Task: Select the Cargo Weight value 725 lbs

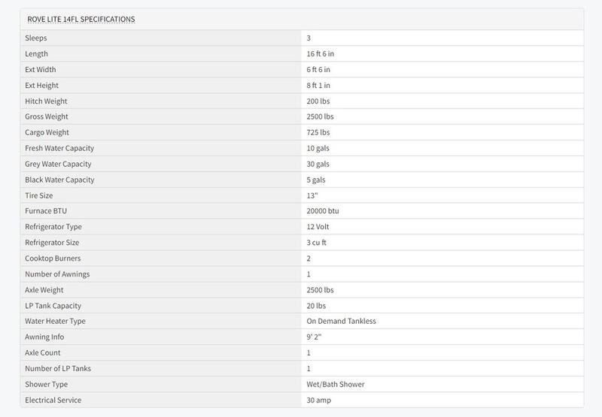Action: click(318, 132)
